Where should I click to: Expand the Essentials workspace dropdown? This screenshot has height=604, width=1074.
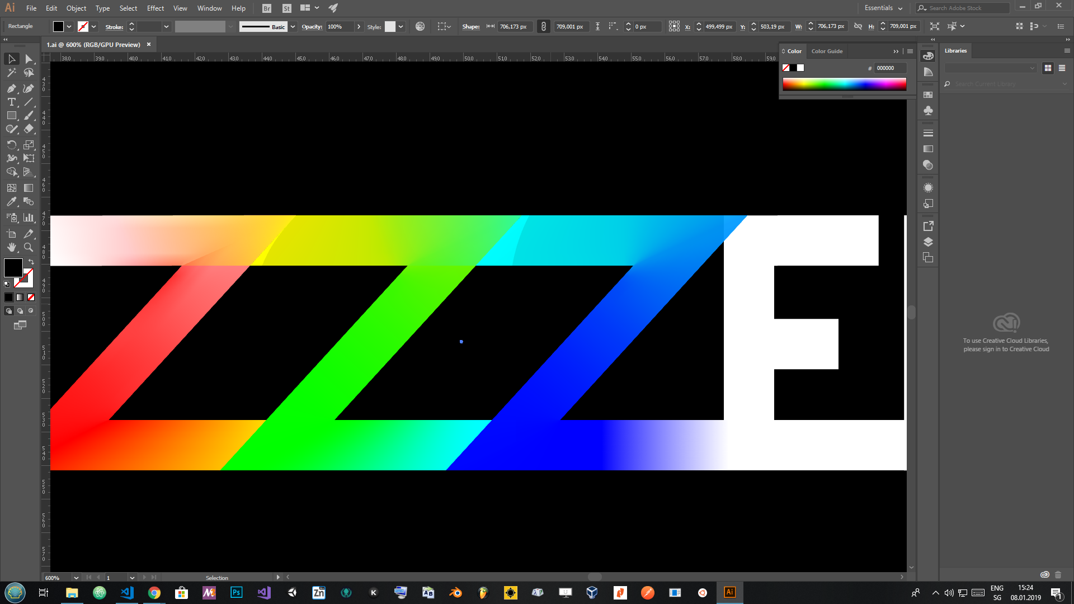click(884, 8)
